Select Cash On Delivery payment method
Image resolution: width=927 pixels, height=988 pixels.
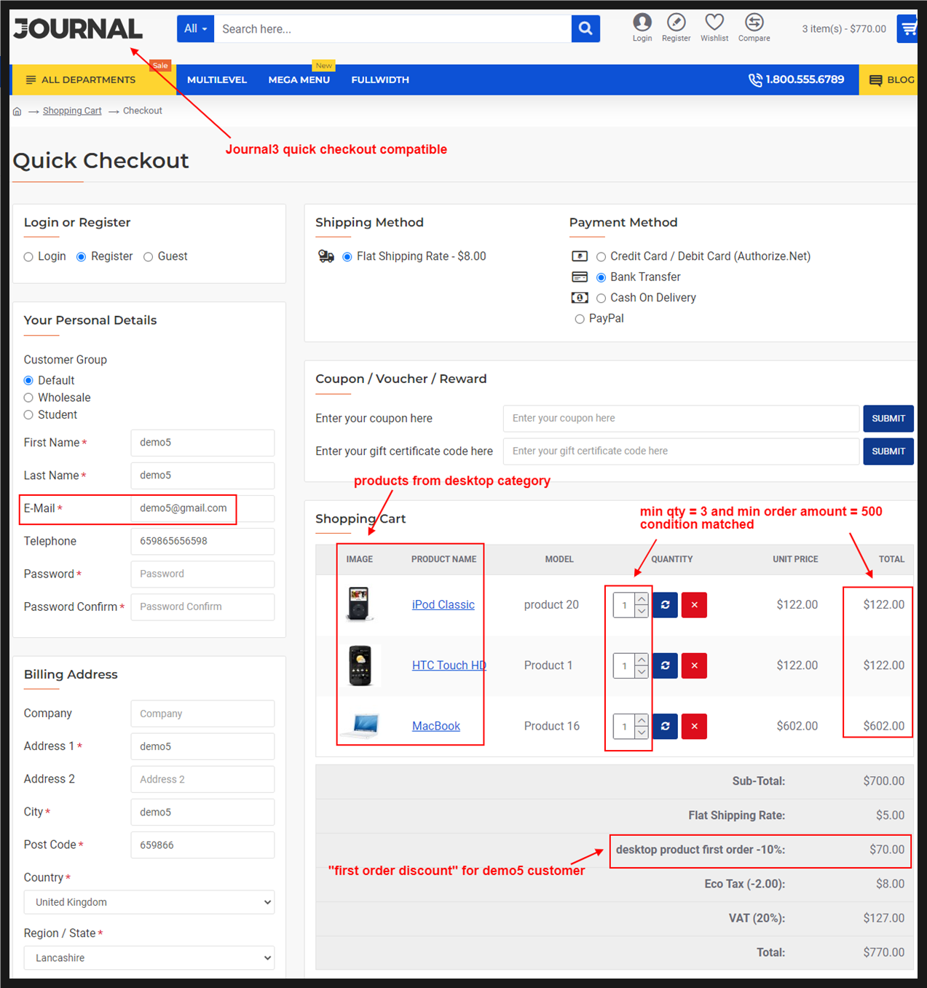point(601,298)
